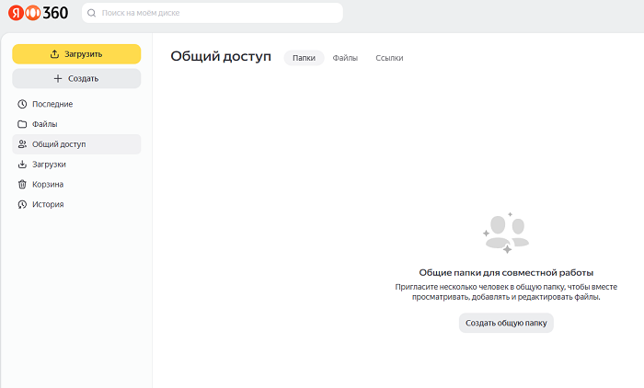The height and width of the screenshot is (388, 644).
Task: Click the folder icon beside sidebar Файлы
Action: (x=23, y=124)
